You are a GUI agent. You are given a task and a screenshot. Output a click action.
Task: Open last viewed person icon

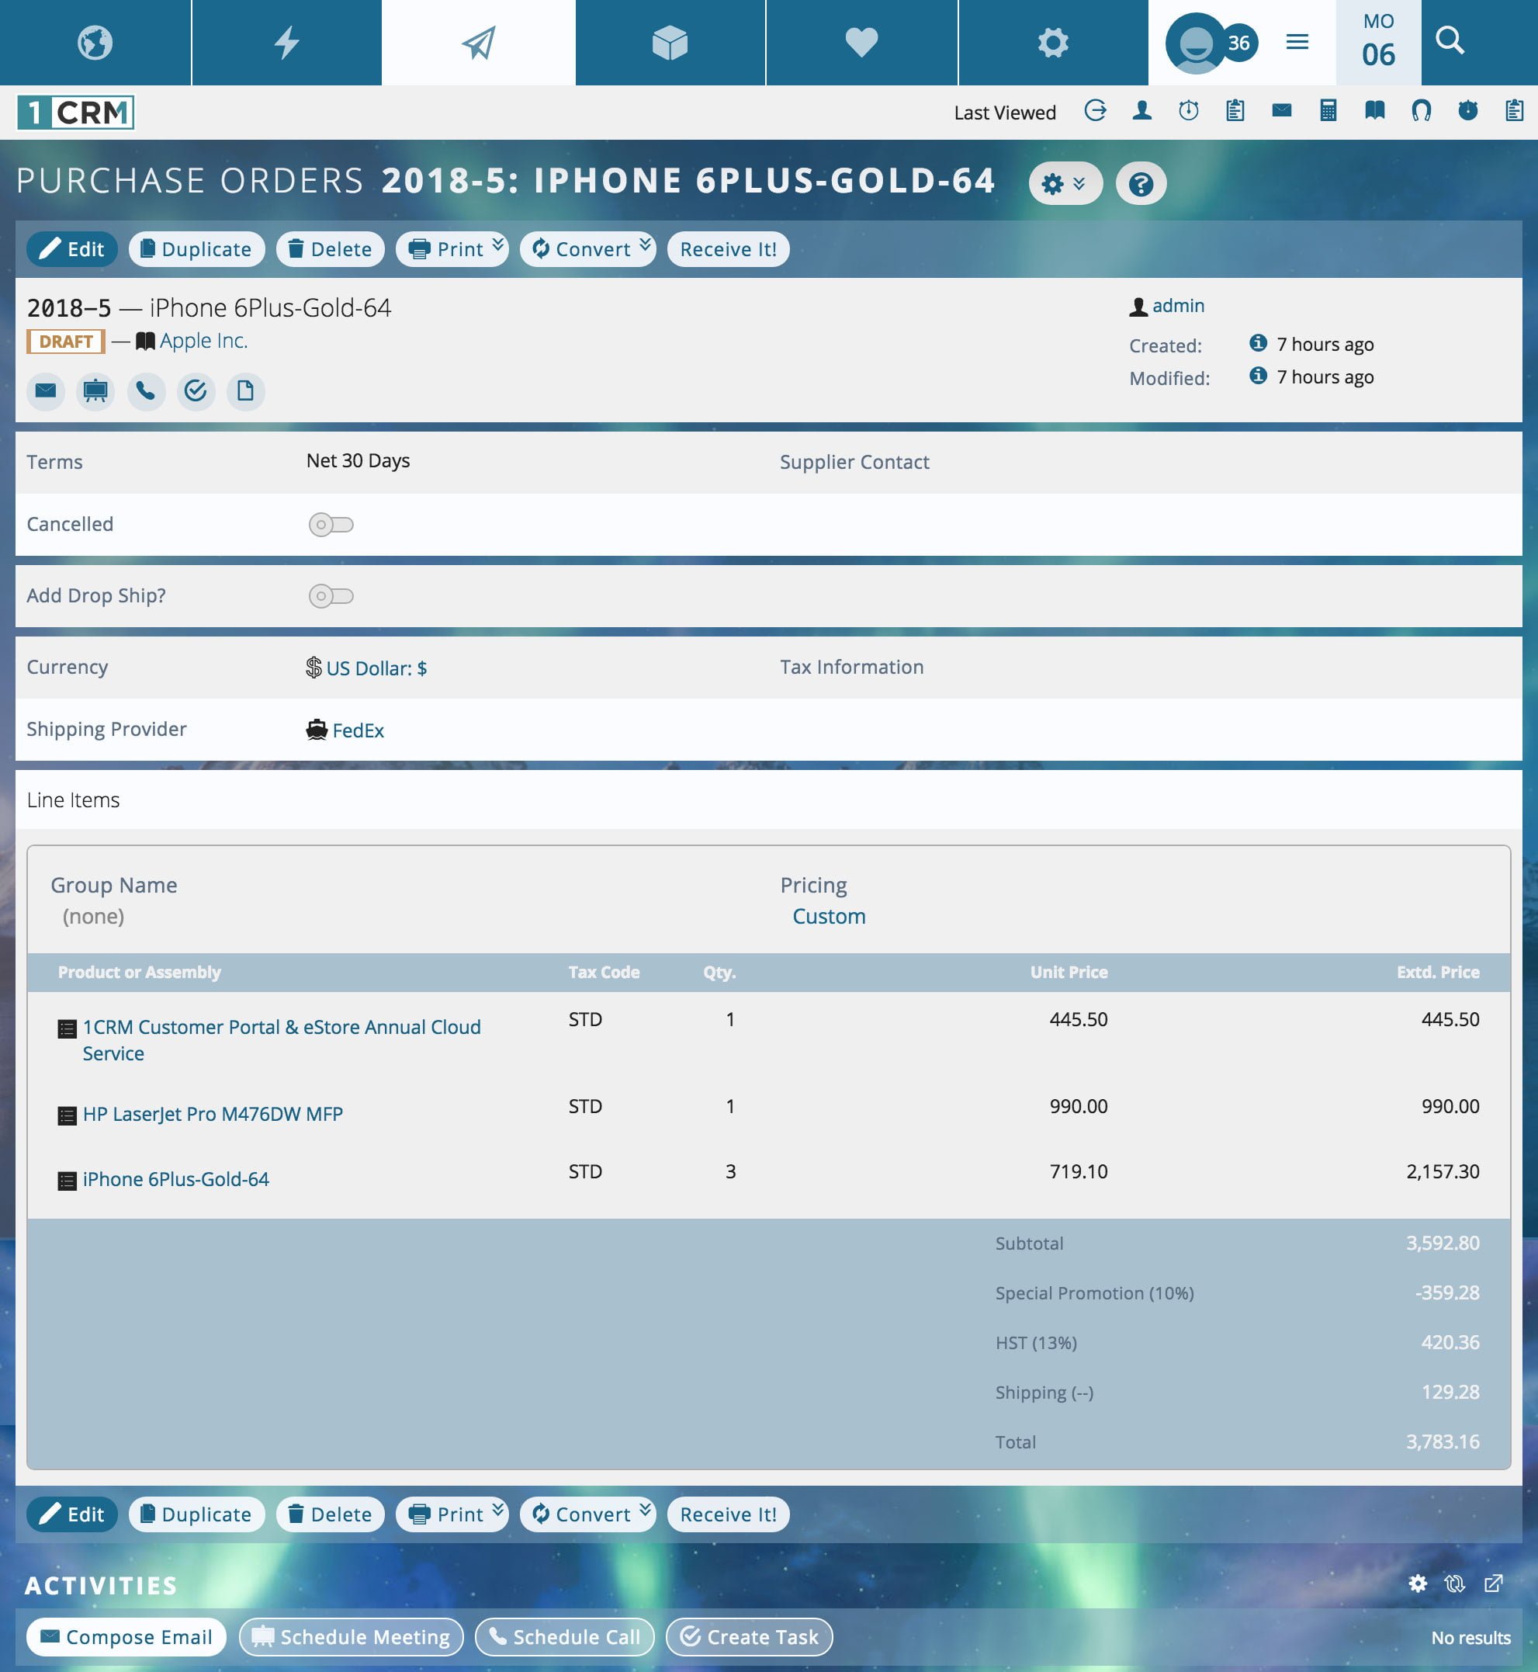click(1141, 111)
